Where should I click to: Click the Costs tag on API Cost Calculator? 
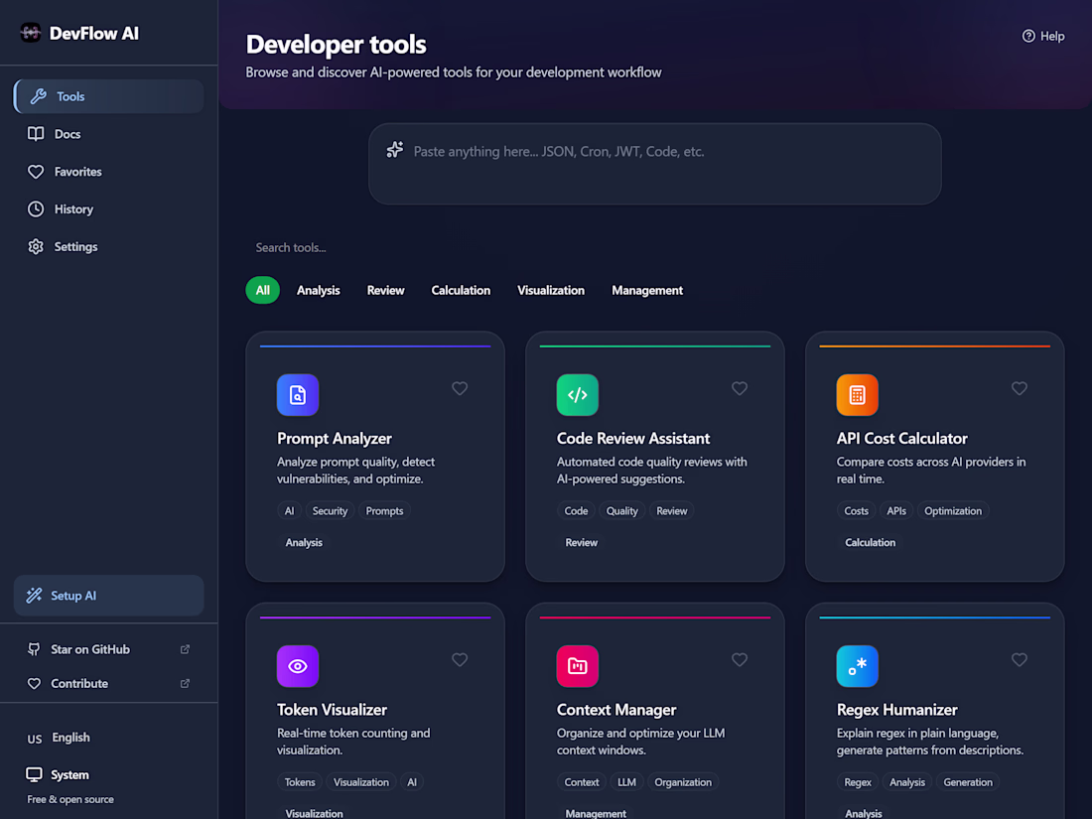pyautogui.click(x=856, y=511)
